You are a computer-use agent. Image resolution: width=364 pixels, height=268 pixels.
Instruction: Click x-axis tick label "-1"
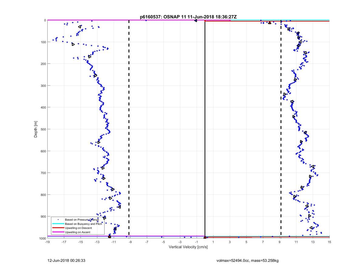click(x=197, y=242)
